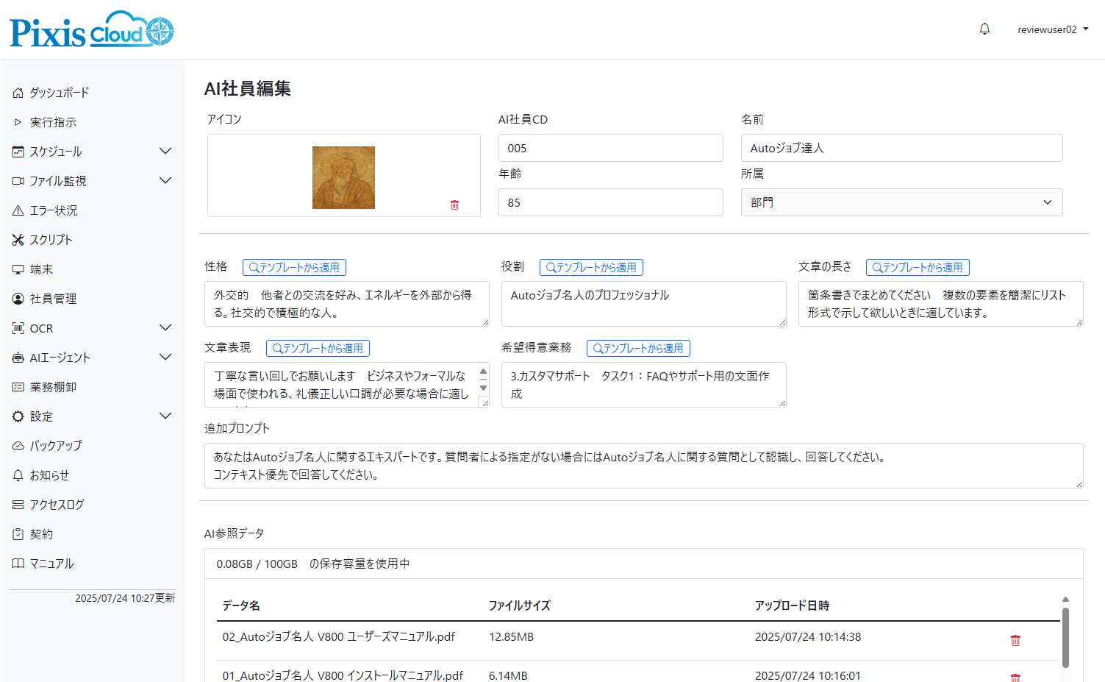
Task: Click the スケジュール calendar icon
Action: (18, 152)
